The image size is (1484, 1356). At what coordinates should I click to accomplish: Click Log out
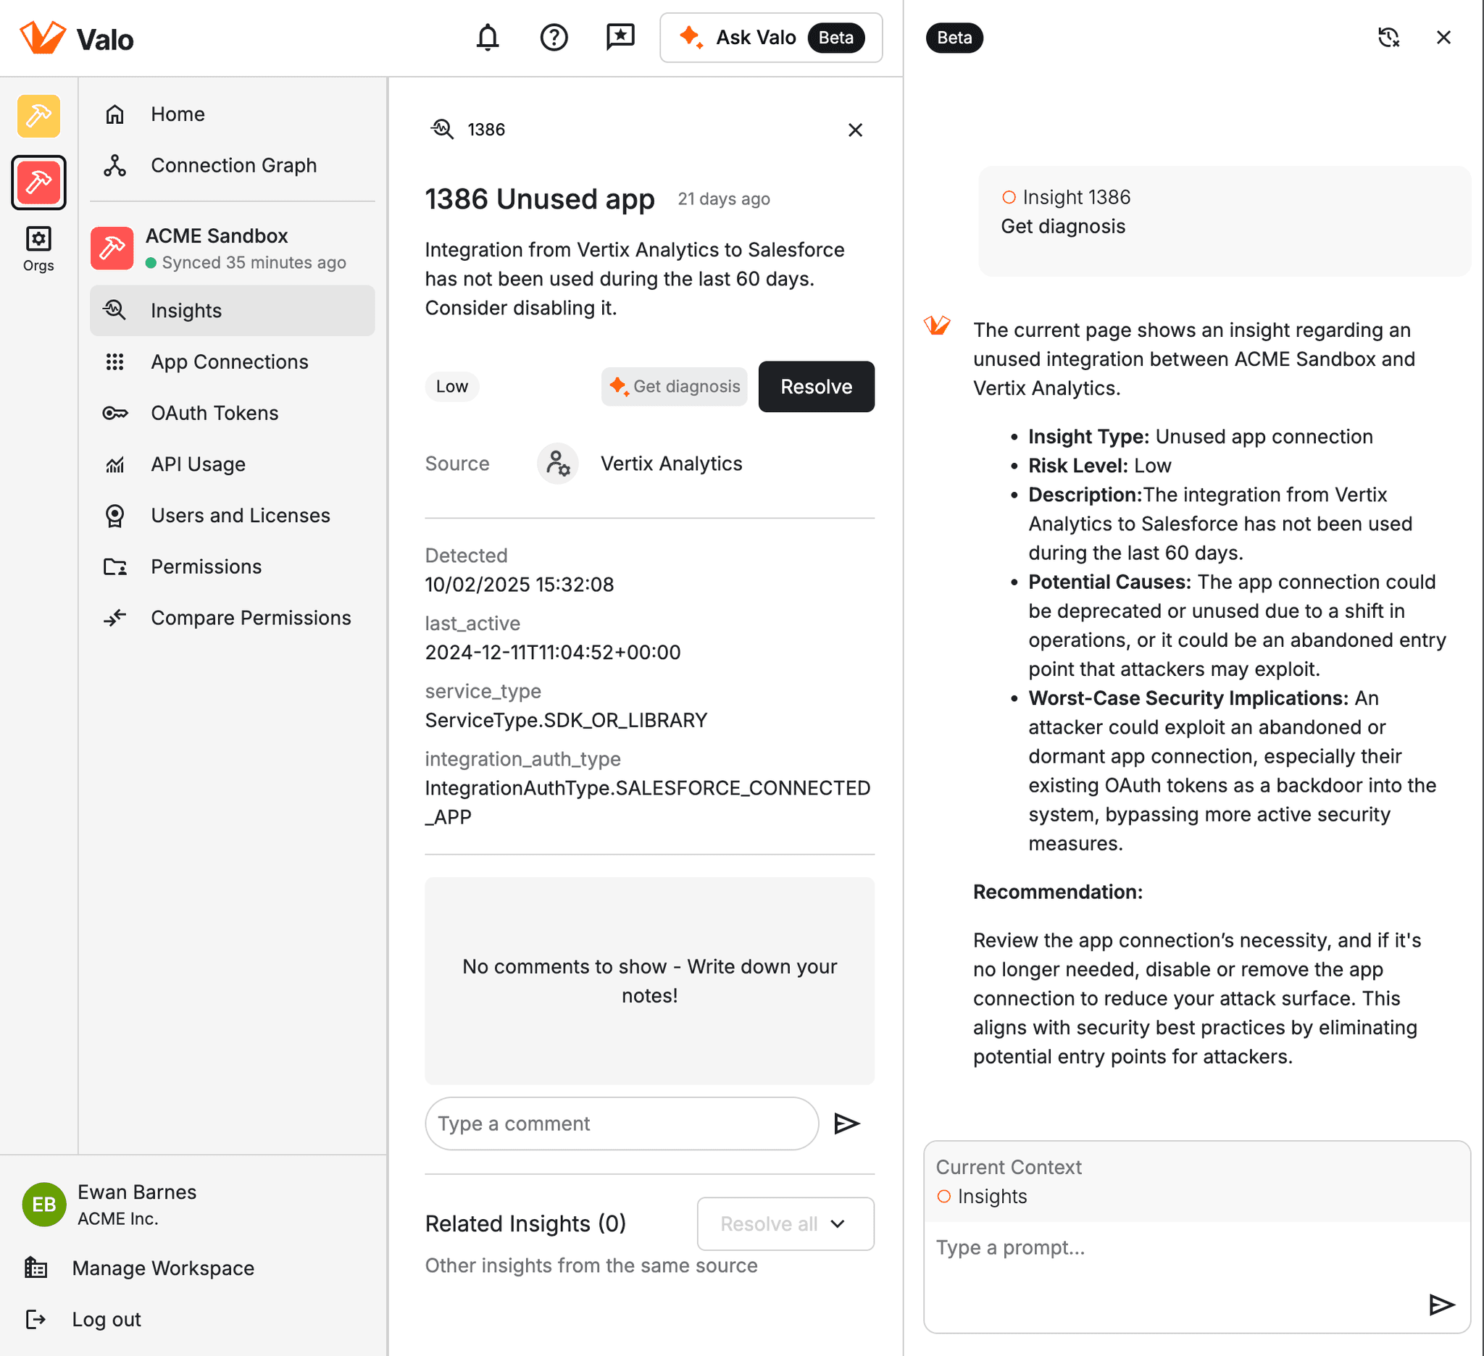point(83,1319)
